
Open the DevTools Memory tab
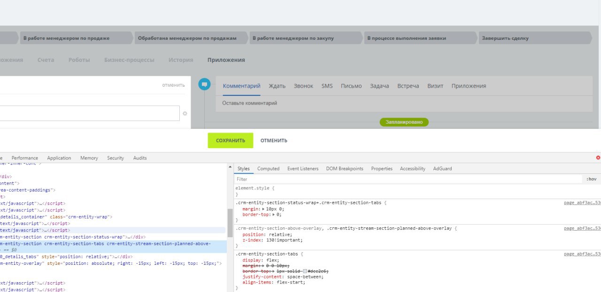pyautogui.click(x=89, y=158)
